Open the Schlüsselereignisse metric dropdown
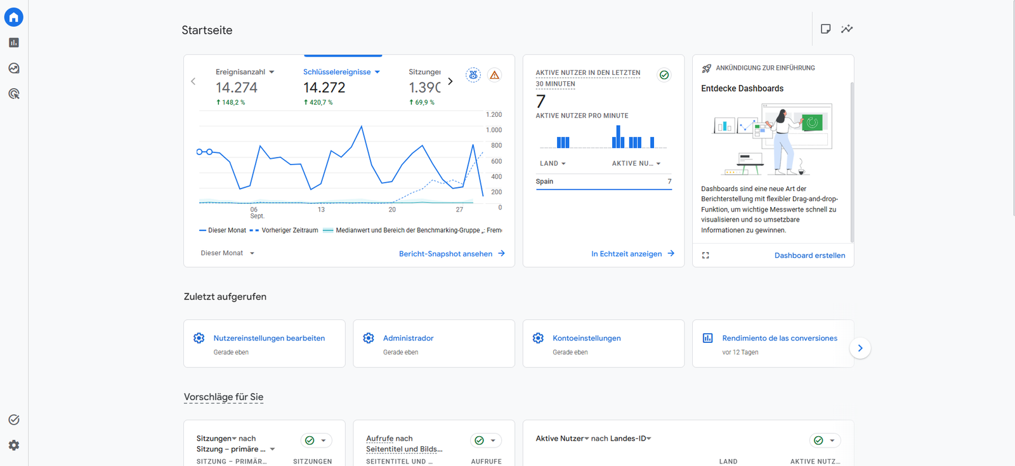 (341, 72)
